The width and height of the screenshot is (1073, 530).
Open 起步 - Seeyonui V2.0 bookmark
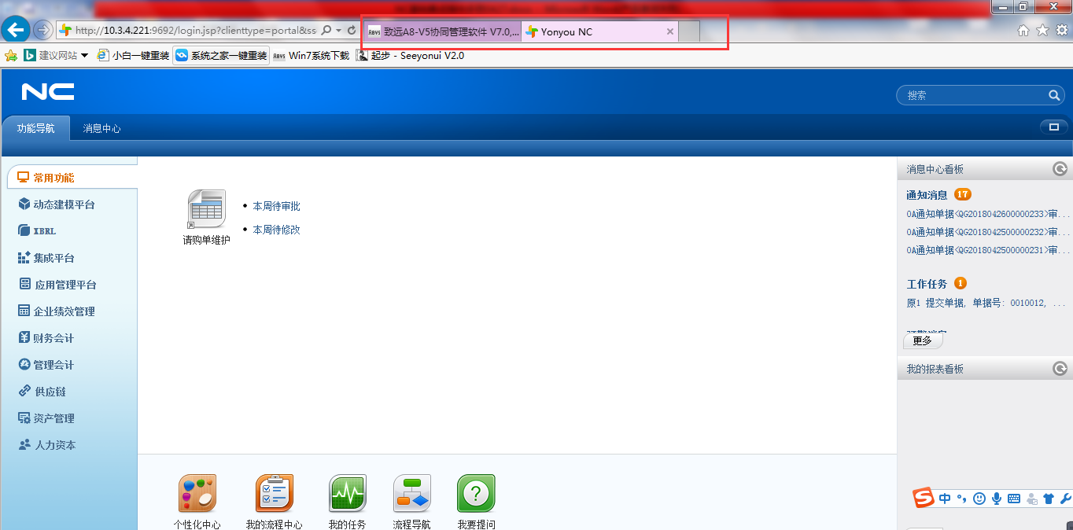410,55
